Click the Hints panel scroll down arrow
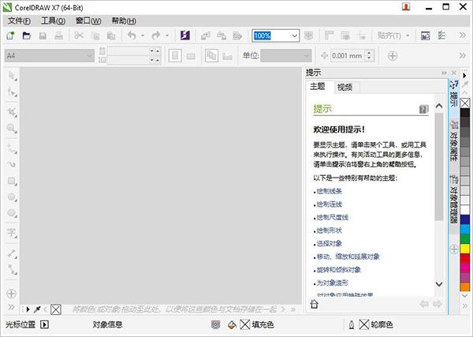Screen dimensions: 473x337 (x=439, y=284)
